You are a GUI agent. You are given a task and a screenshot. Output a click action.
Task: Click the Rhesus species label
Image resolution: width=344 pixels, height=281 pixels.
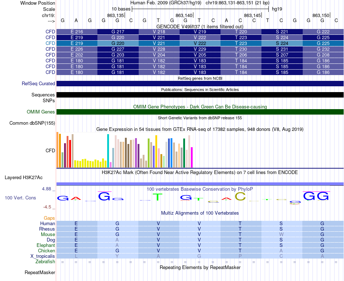pyautogui.click(x=47, y=229)
